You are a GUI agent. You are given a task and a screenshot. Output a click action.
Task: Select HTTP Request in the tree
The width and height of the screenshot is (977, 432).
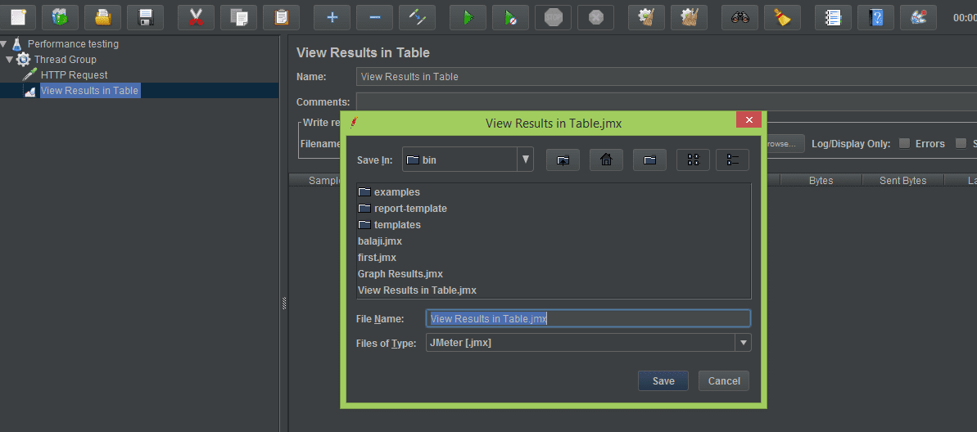(x=75, y=75)
